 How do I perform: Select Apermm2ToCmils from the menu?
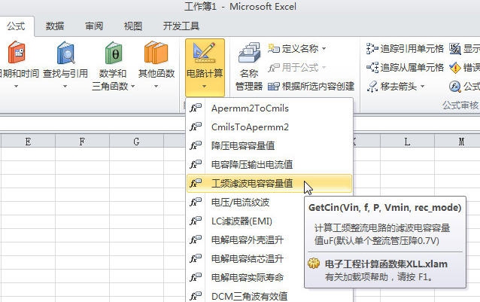click(x=269, y=108)
